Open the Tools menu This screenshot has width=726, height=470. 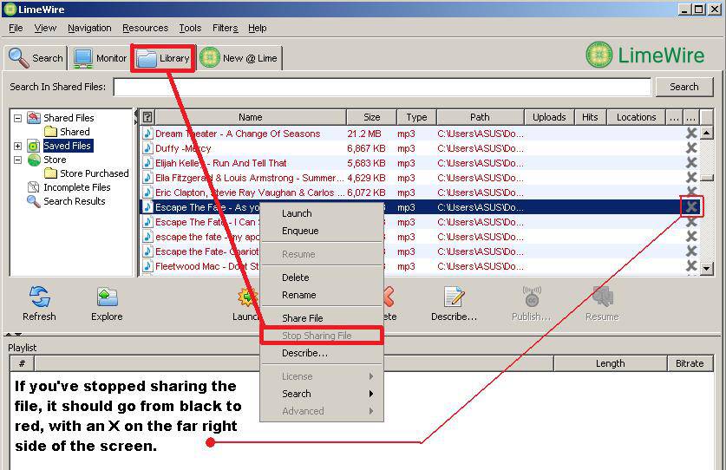pos(190,29)
